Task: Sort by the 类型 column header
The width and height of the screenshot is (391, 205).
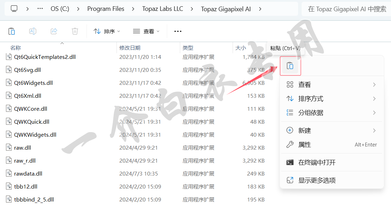Action: [188, 48]
